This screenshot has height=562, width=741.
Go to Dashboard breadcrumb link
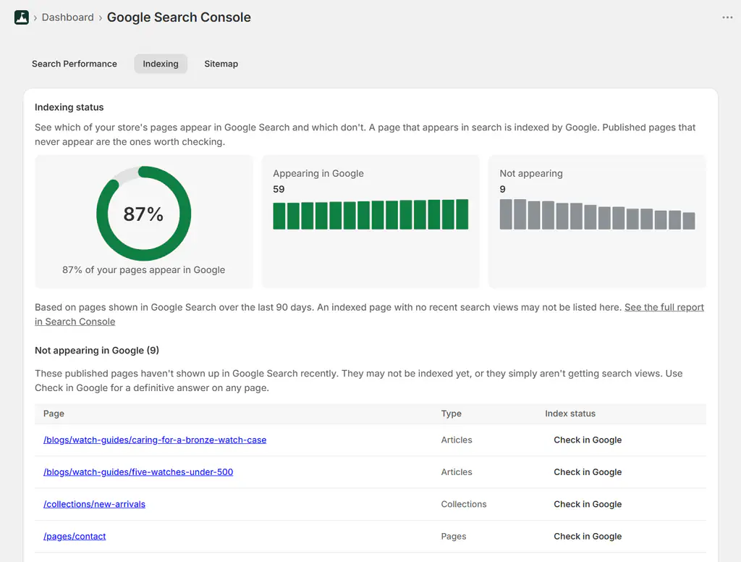67,17
